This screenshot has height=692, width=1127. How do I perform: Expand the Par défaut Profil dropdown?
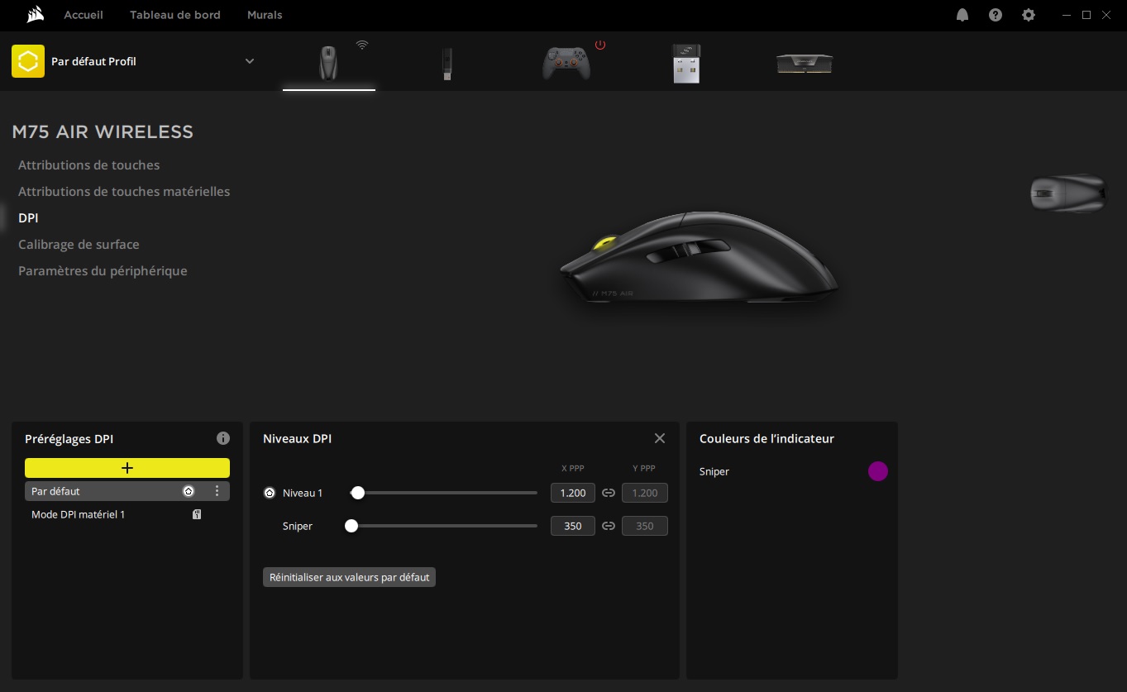tap(250, 61)
